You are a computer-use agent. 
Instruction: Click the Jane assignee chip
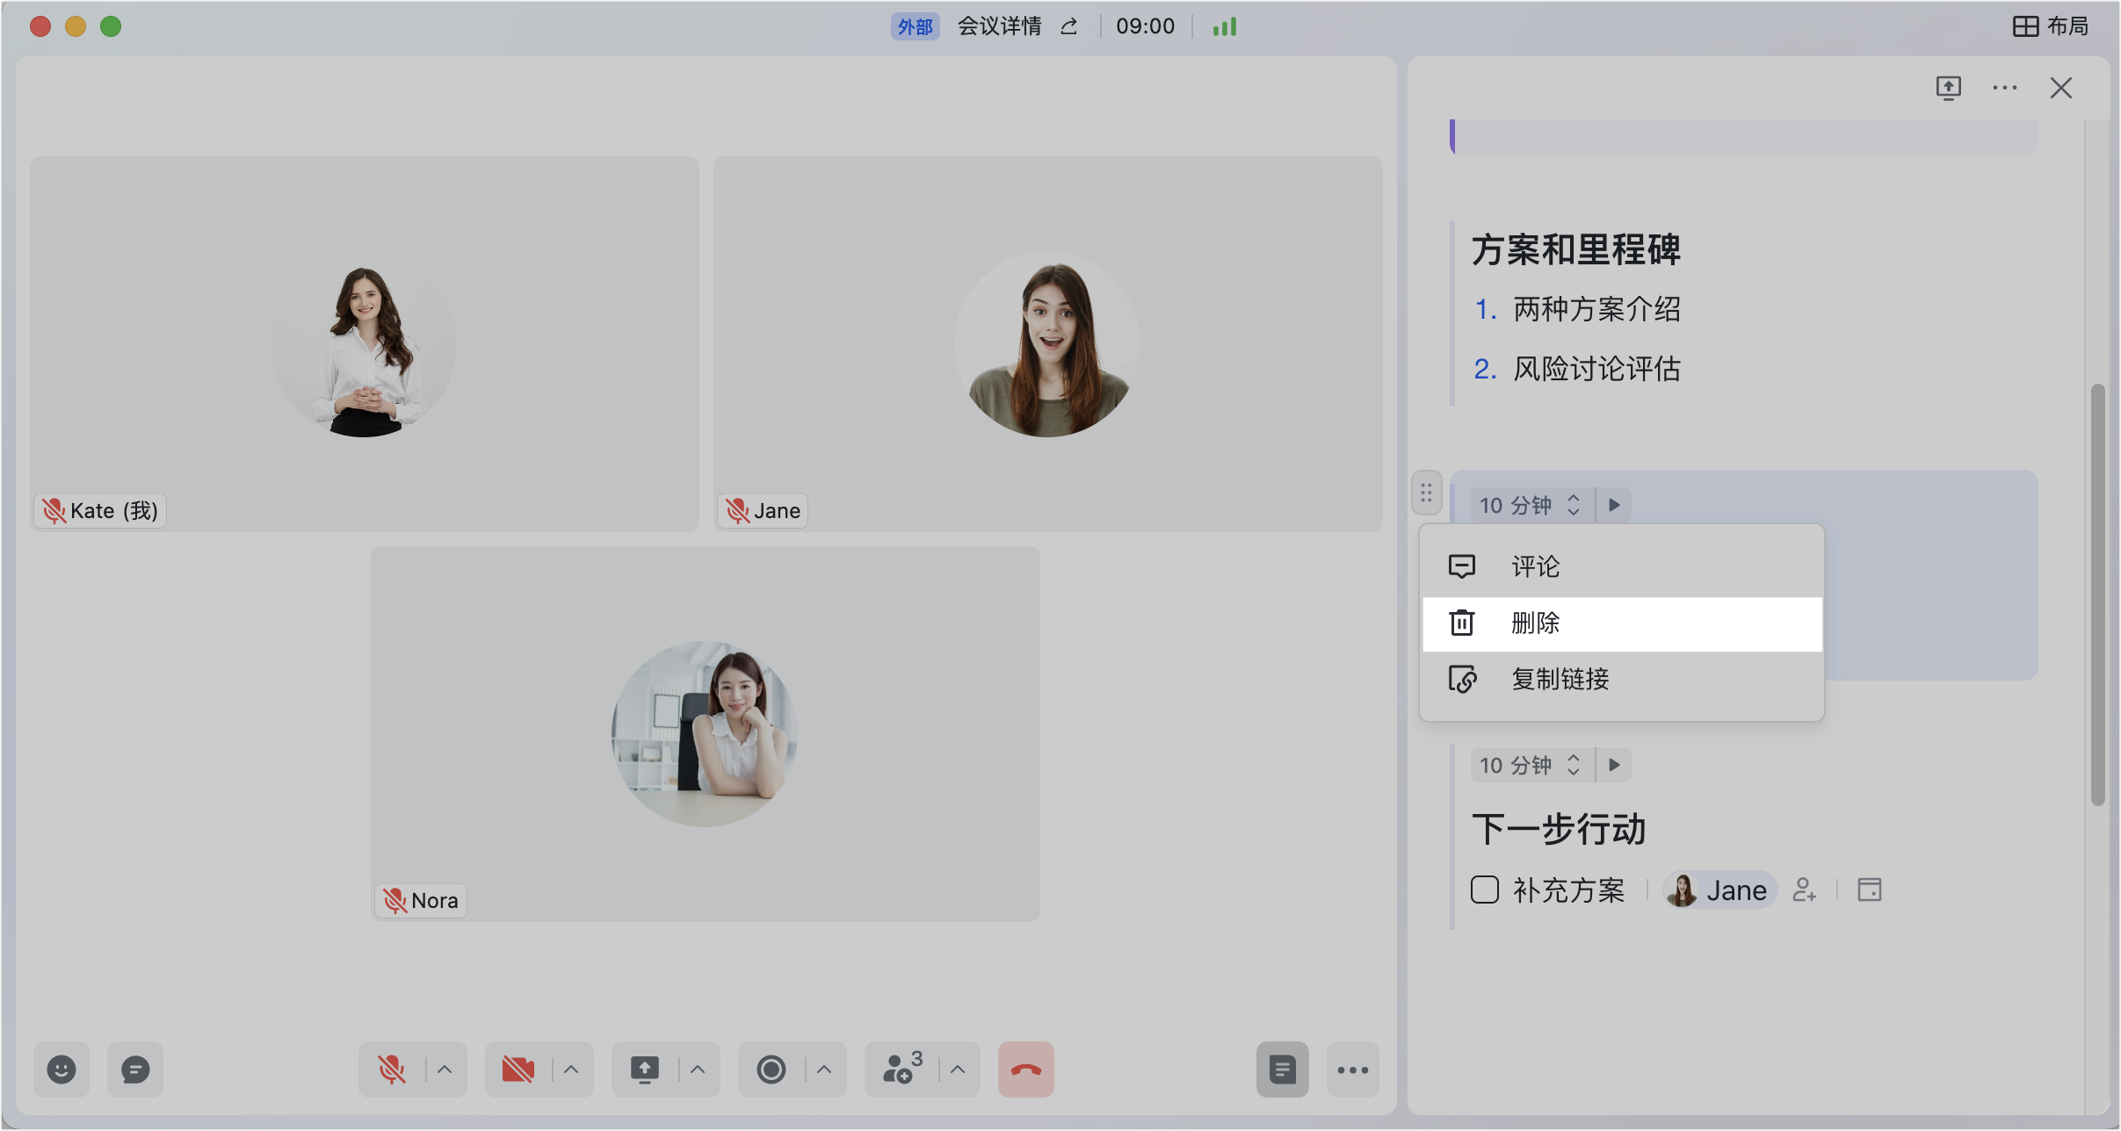(x=1719, y=890)
